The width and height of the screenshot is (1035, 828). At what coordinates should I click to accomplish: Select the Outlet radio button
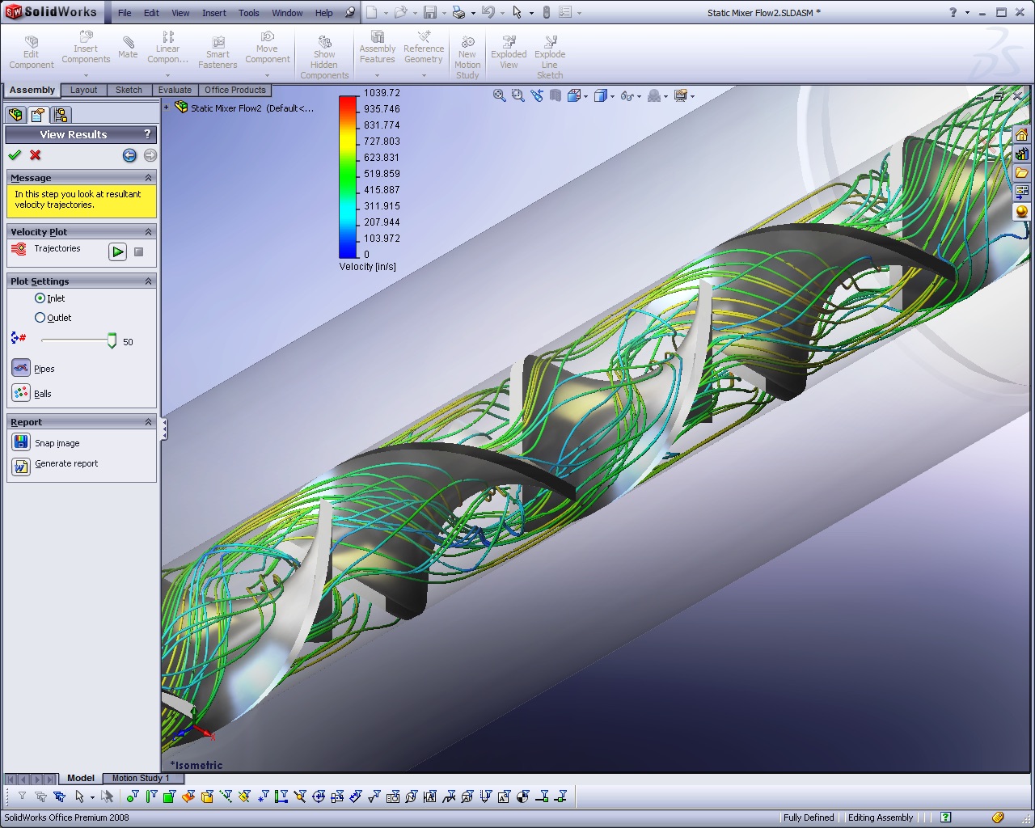coord(40,318)
